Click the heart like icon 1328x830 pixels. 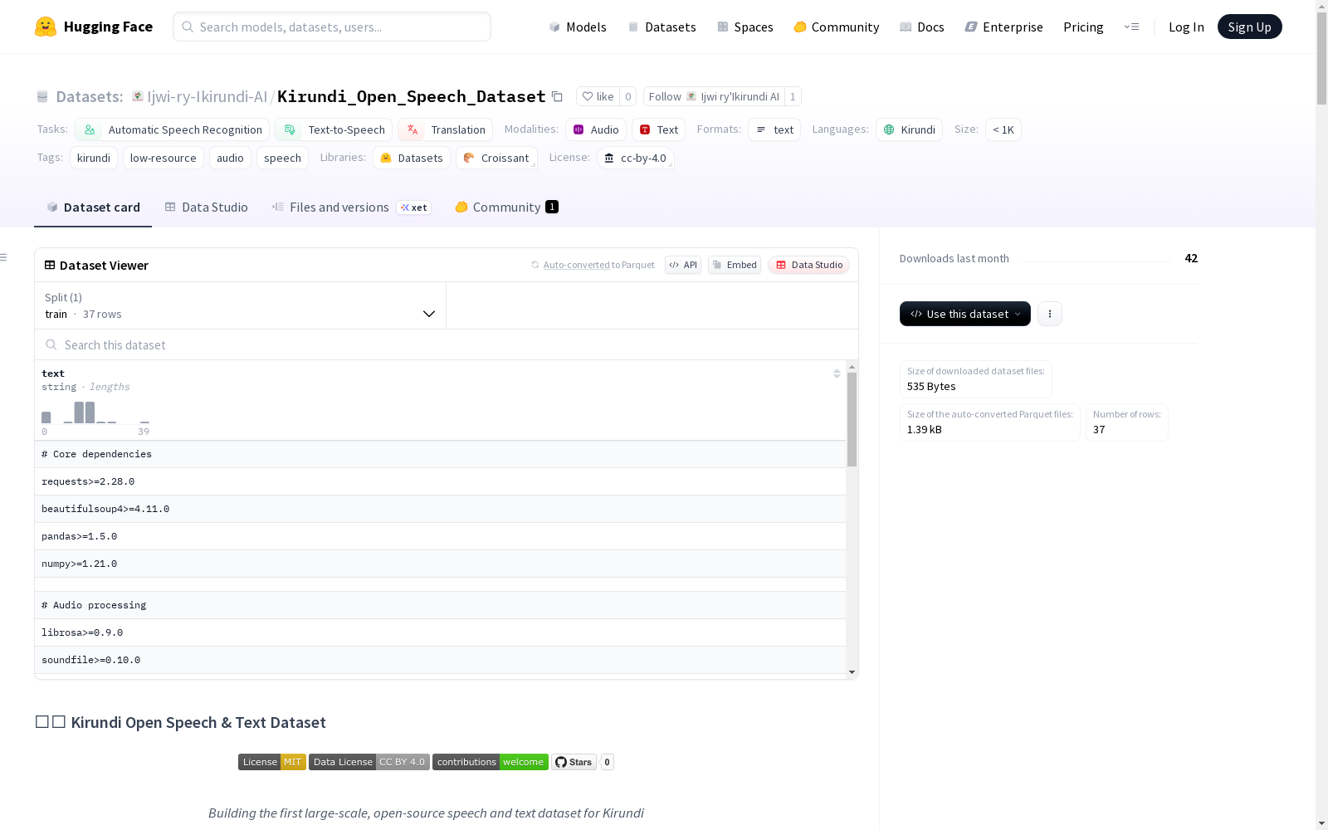coord(588,96)
